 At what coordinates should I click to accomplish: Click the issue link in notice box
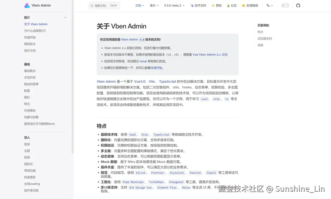tap(143, 61)
